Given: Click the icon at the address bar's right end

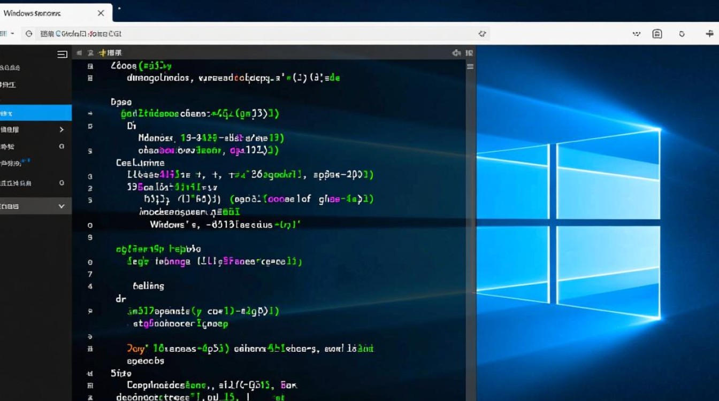Looking at the screenshot, I should tap(481, 34).
